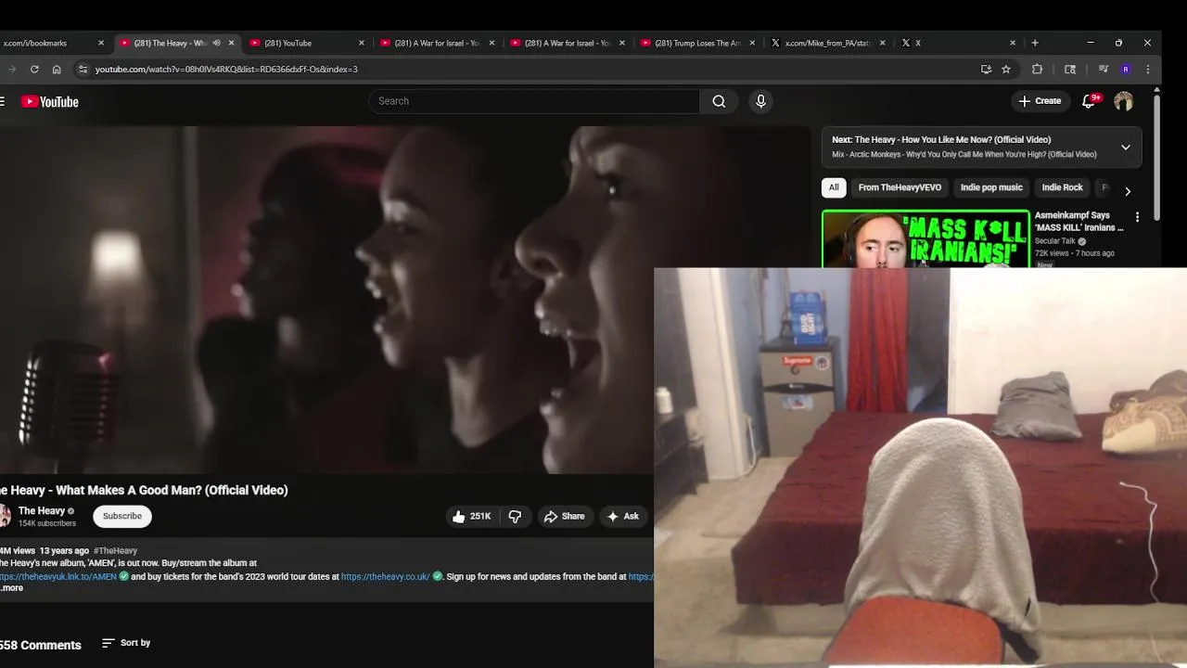Open YouTube notifications bell
This screenshot has width=1187, height=668.
[1089, 101]
